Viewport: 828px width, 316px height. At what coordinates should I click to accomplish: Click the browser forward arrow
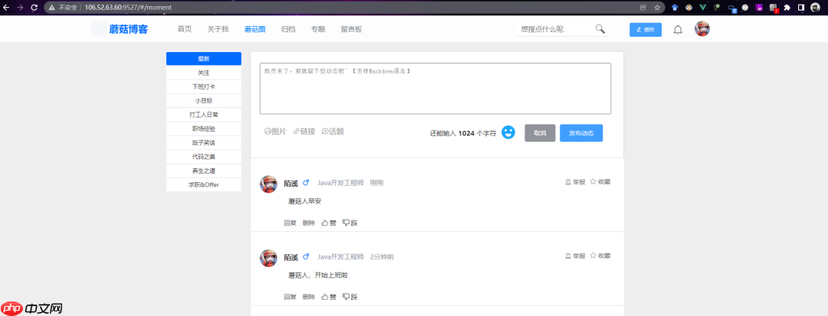[20, 8]
